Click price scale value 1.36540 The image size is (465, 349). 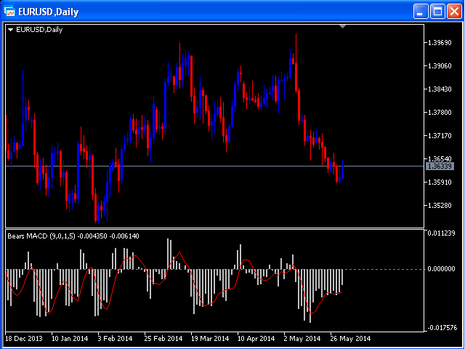tap(440, 159)
